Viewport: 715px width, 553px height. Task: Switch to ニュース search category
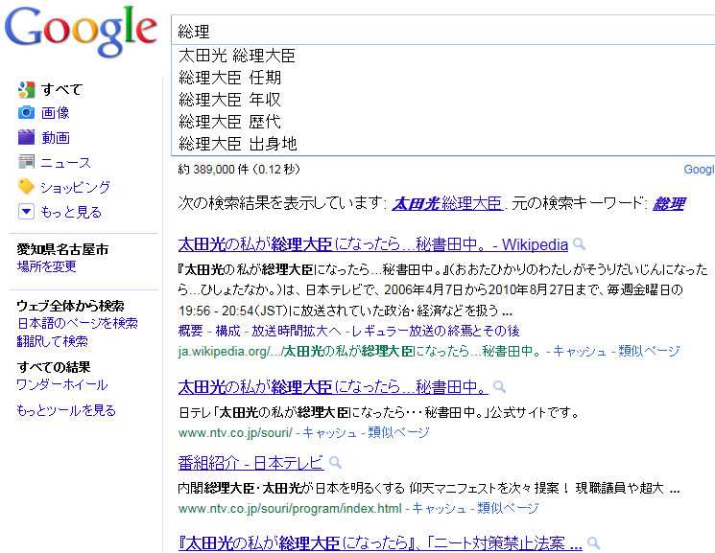click(66, 162)
